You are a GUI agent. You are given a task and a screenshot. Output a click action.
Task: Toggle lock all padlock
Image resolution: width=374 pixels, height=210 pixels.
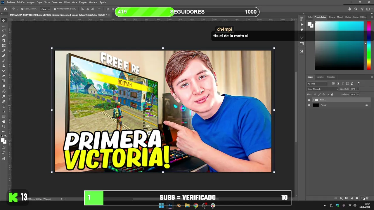click(332, 94)
